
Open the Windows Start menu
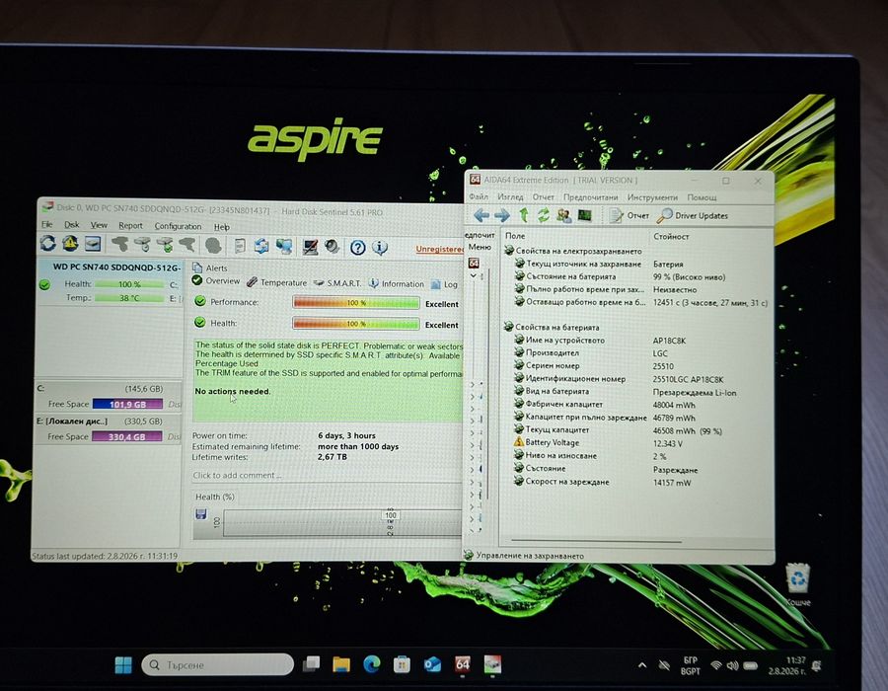tap(123, 665)
